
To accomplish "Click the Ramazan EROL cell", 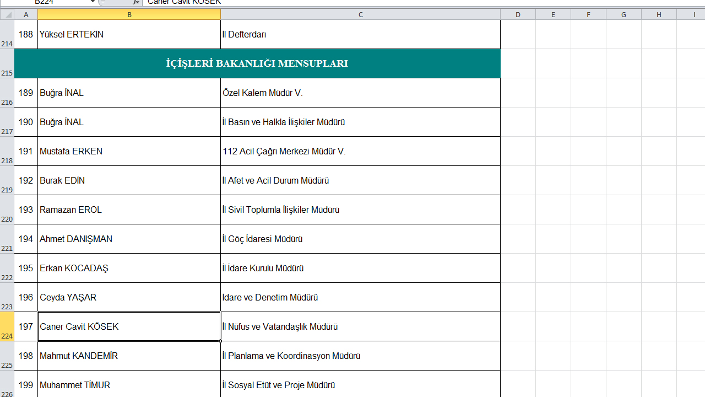I will tap(129, 210).
